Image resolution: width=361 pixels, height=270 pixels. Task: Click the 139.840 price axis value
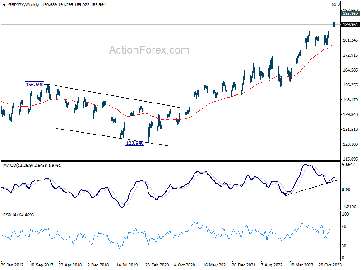(x=351, y=115)
